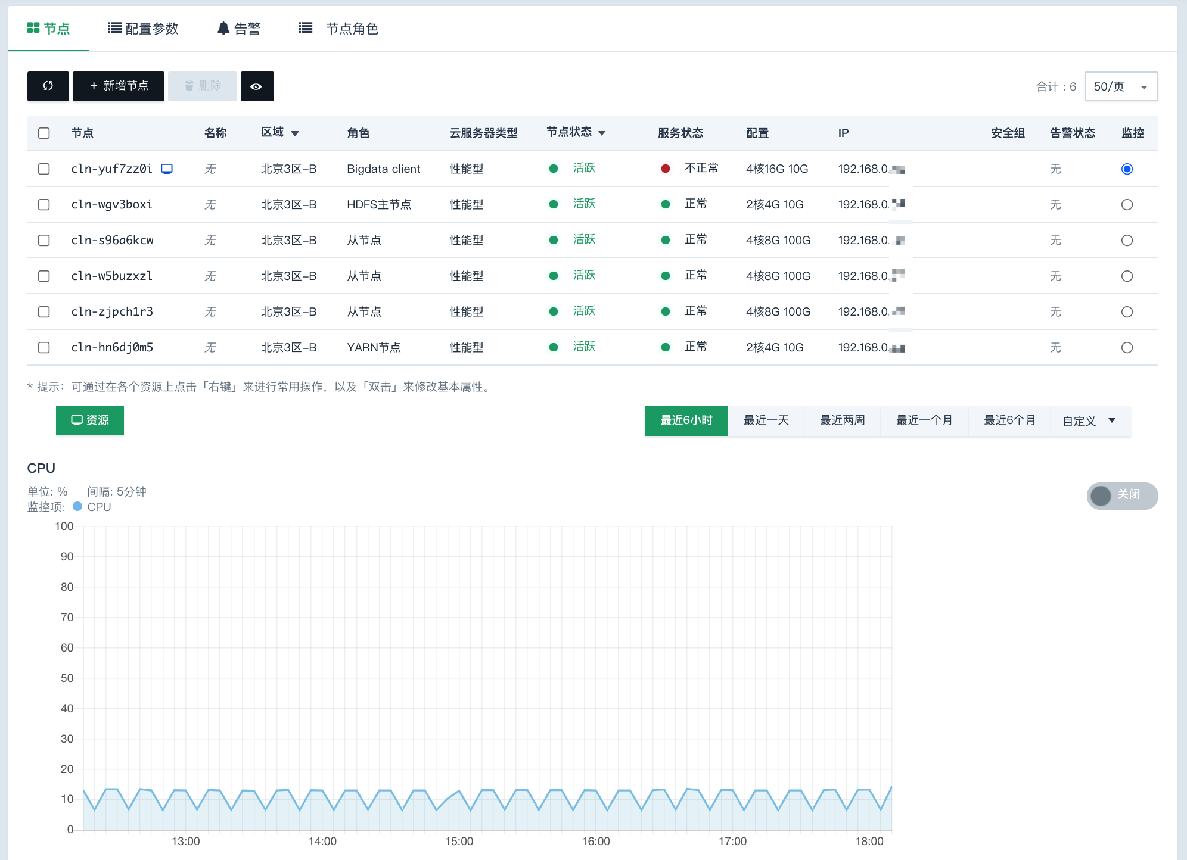This screenshot has height=860, width=1187.
Task: Switch to the 节点角色 tab
Action: point(338,29)
